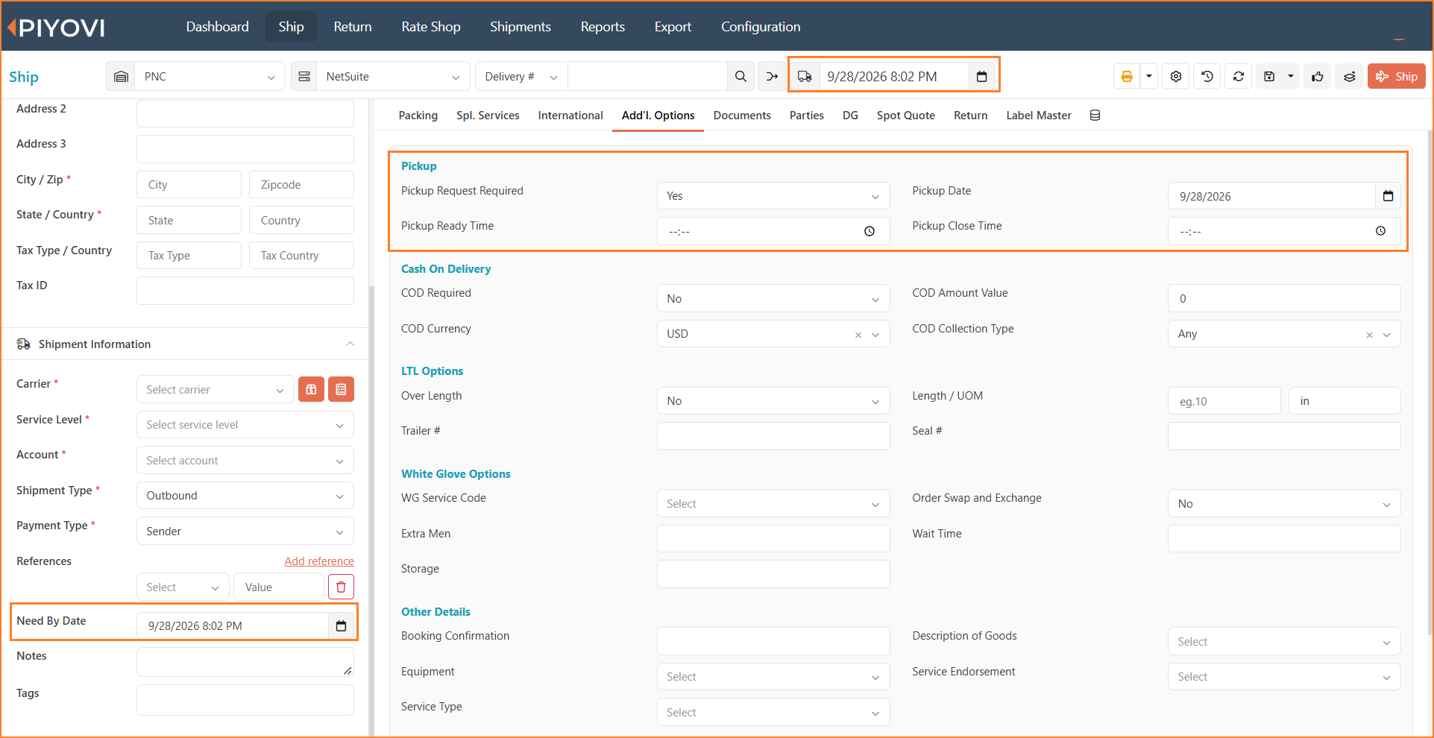Click the orange Ship button
Image resolution: width=1434 pixels, height=738 pixels.
(1396, 76)
